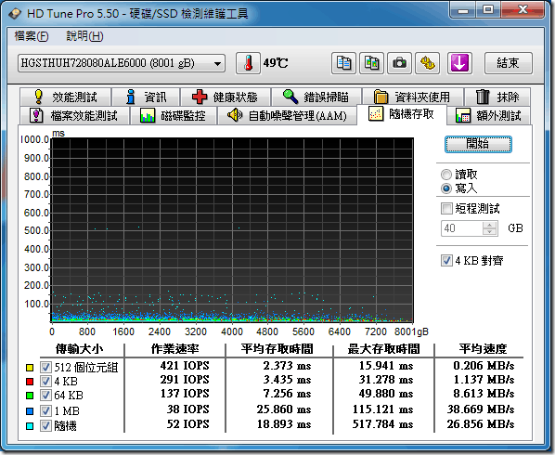The image size is (555, 455).
Task: Click the folder icon on 資料夾使用 tab
Action: tap(381, 97)
